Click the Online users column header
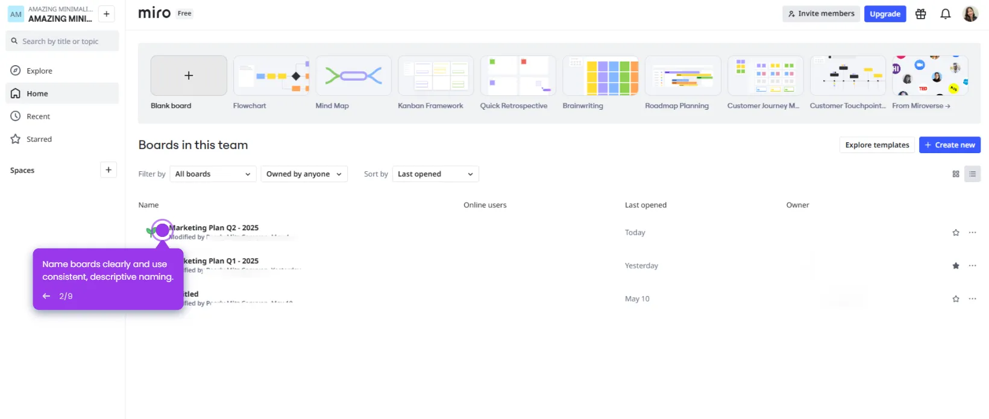Image resolution: width=989 pixels, height=419 pixels. 485,205
